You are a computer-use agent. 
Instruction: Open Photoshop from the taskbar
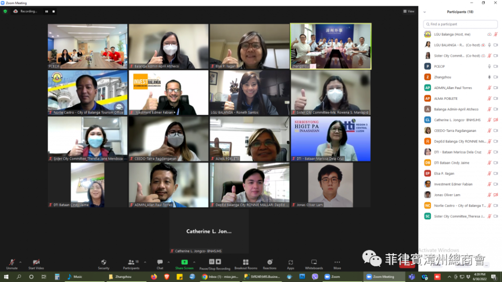[302, 277]
